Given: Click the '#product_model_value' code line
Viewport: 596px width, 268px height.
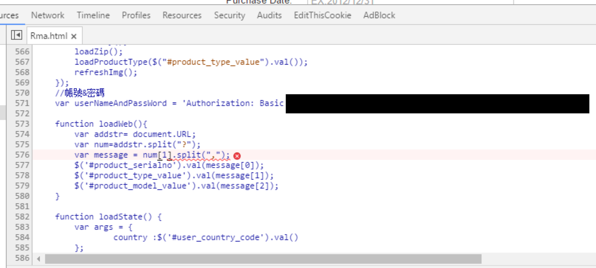Looking at the screenshot, I should tap(177, 186).
